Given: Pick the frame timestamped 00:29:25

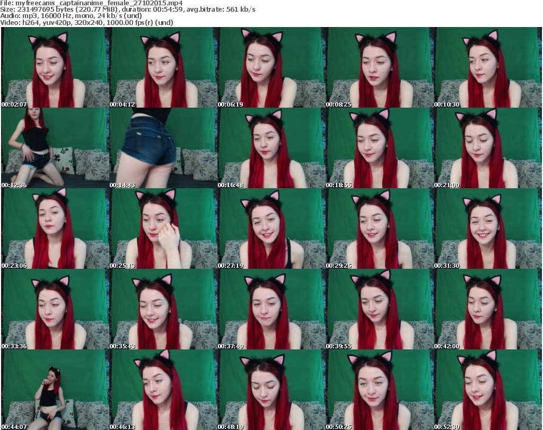Looking at the screenshot, I should (380, 229).
